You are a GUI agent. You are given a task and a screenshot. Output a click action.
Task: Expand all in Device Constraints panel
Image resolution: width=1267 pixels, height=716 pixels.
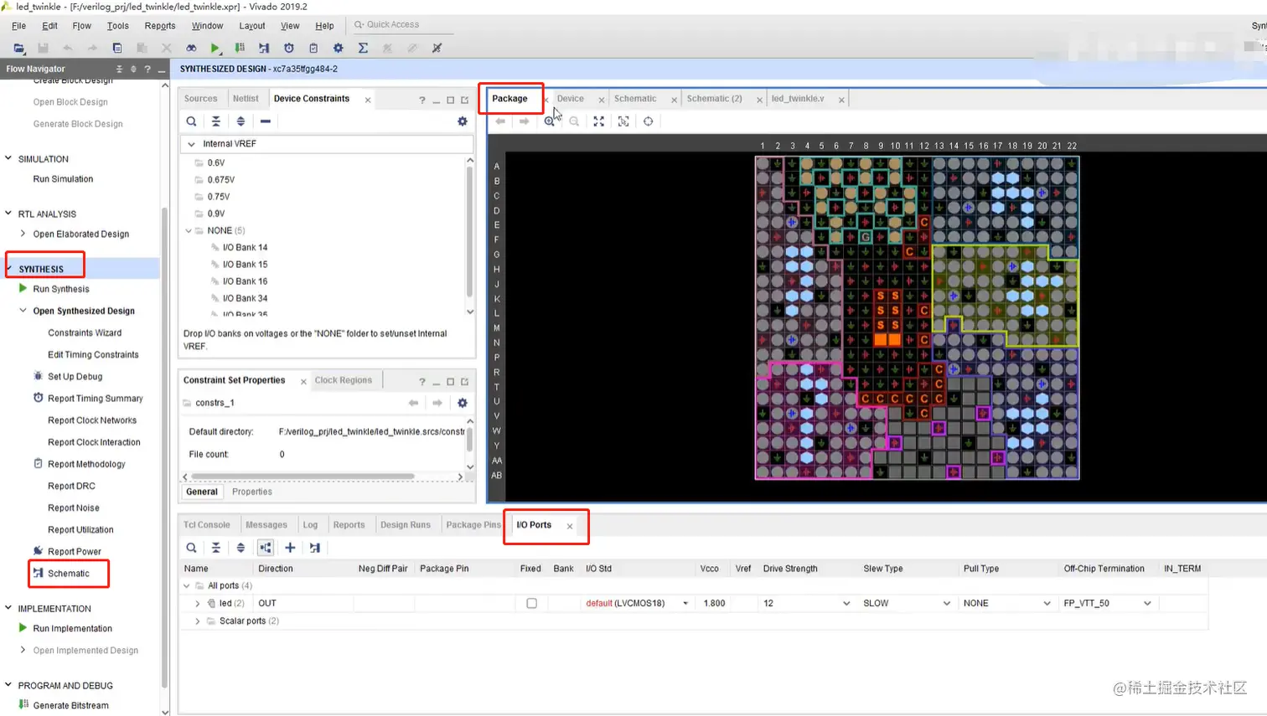240,121
